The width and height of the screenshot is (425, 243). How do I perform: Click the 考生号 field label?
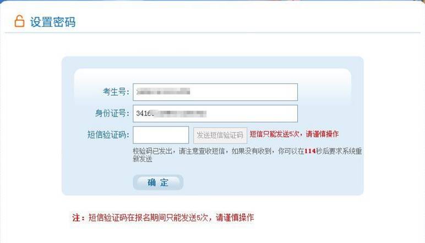coord(116,92)
